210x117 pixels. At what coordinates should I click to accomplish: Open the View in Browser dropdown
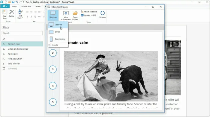[66, 16]
